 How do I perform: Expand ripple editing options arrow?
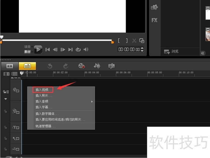tap(6, 99)
